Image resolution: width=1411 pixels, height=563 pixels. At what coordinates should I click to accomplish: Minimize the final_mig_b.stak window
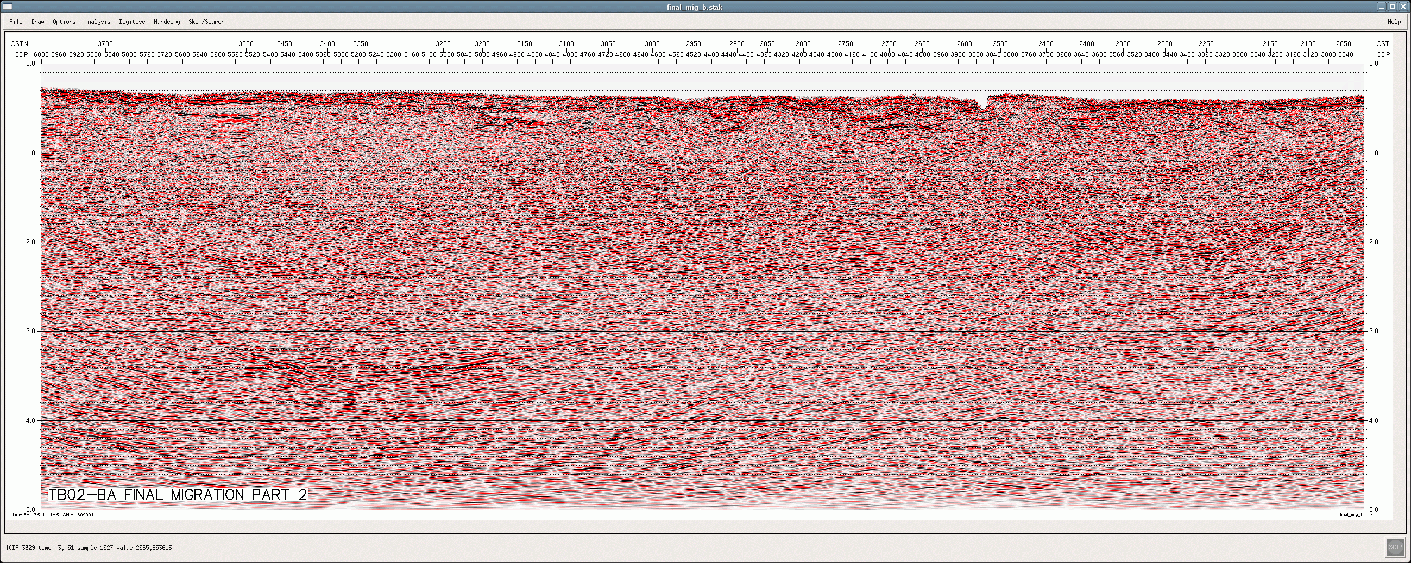pyautogui.click(x=1382, y=7)
